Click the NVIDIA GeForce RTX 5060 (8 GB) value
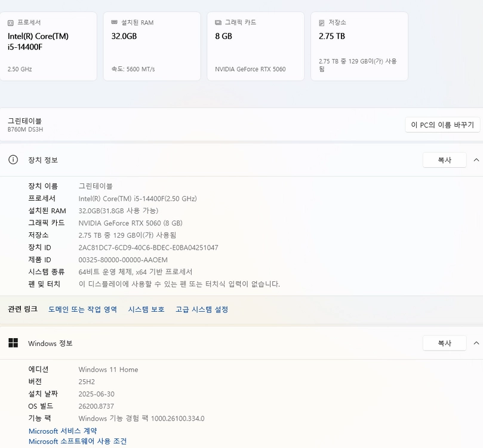The height and width of the screenshot is (448, 483). tap(130, 223)
